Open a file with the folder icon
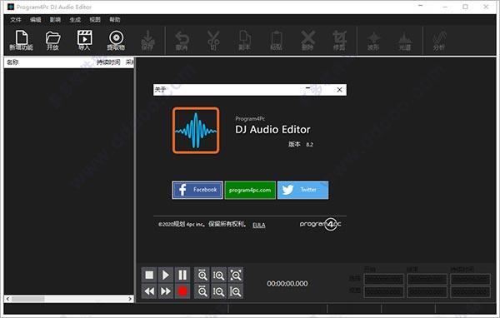 52,40
